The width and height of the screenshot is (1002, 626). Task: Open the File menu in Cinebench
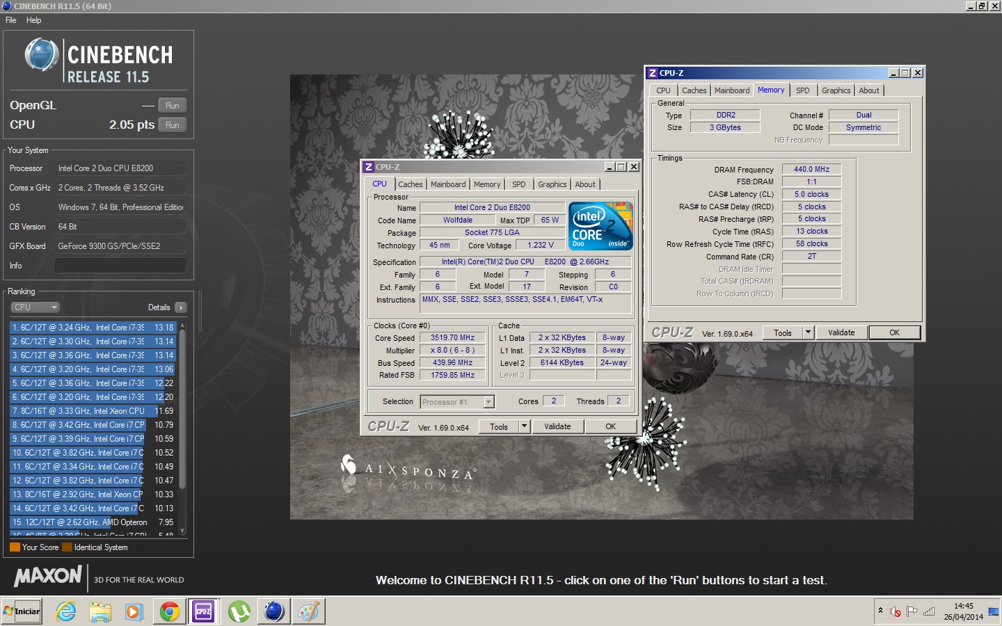[11, 20]
